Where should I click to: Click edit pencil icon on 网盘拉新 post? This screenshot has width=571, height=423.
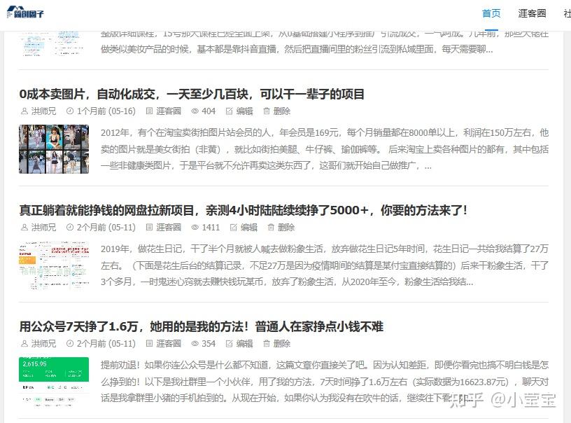point(234,228)
